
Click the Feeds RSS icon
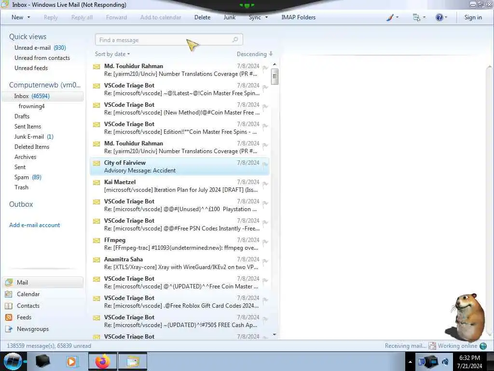(9, 317)
